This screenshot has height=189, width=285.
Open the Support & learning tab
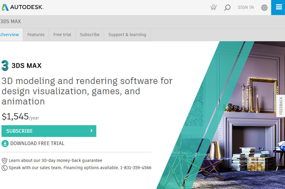[127, 35]
